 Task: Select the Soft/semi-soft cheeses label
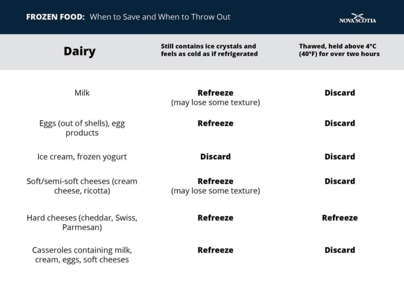[82, 186]
